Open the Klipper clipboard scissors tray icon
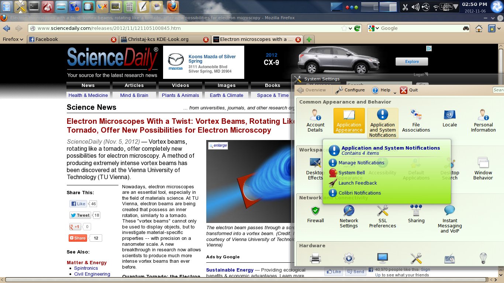 405,7
